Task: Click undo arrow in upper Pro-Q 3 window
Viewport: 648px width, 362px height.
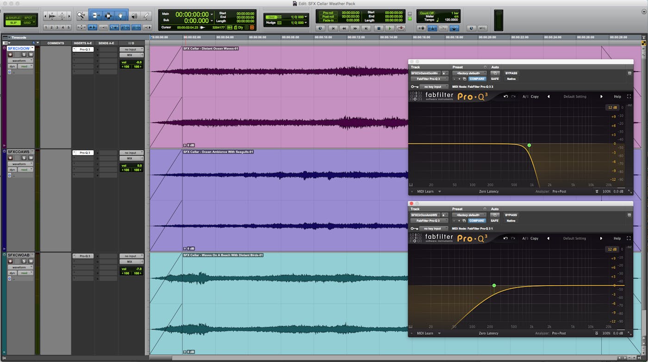Action: point(506,96)
